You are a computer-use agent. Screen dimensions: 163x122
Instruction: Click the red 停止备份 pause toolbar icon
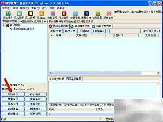(x=64, y=14)
